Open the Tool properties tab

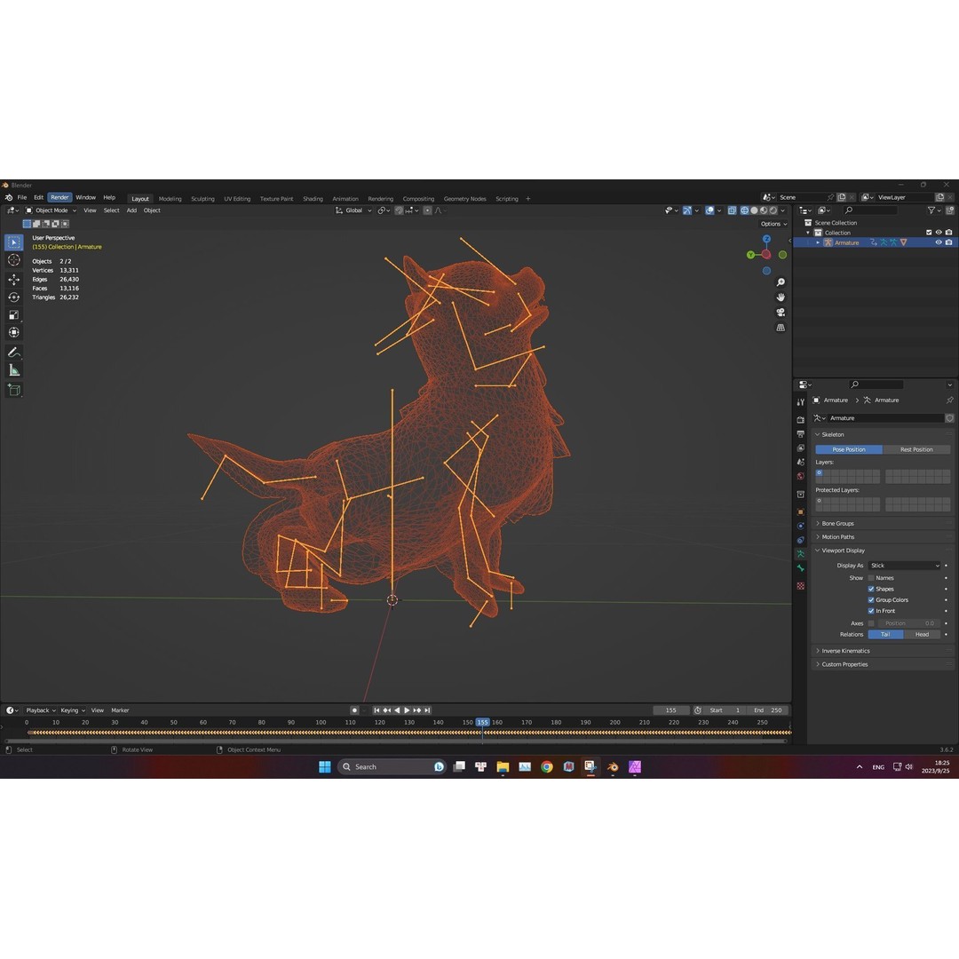[801, 402]
